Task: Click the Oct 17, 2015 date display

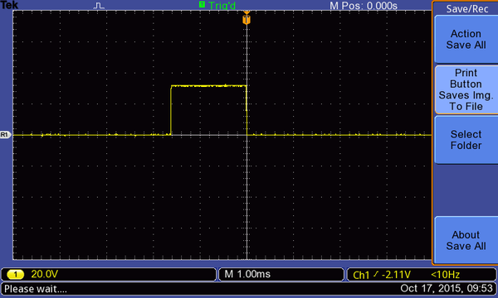Action: click(x=447, y=289)
